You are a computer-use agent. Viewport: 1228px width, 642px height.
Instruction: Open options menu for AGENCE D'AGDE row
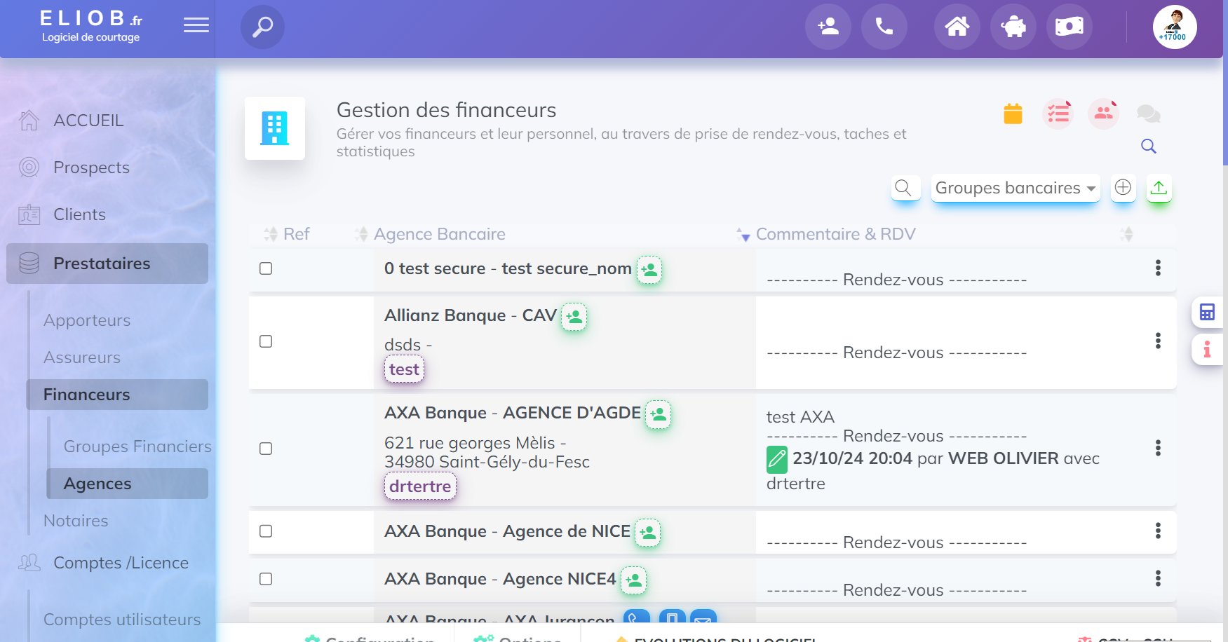(x=1158, y=448)
